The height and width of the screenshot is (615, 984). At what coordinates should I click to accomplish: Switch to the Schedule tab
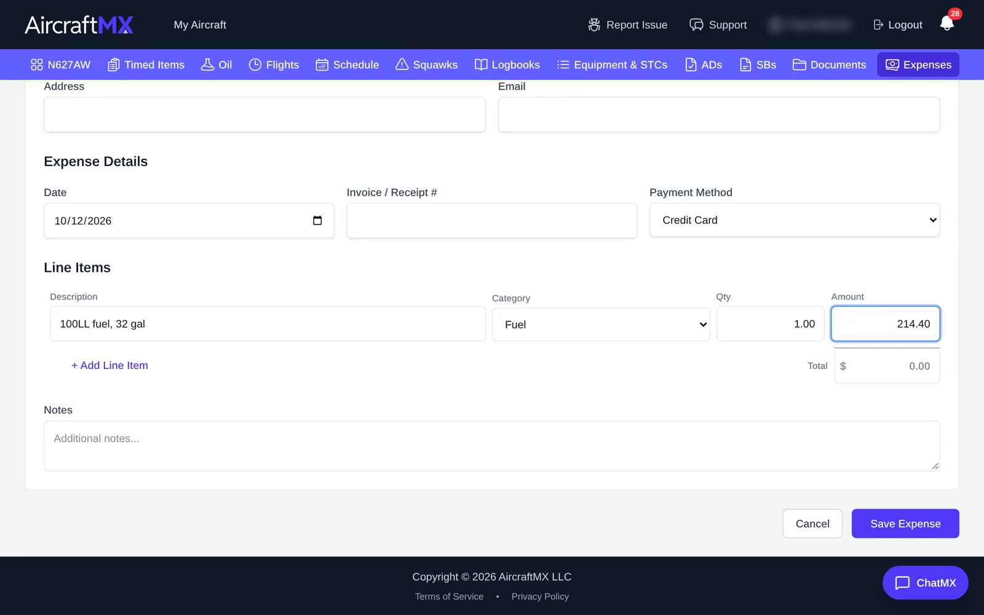coord(347,65)
